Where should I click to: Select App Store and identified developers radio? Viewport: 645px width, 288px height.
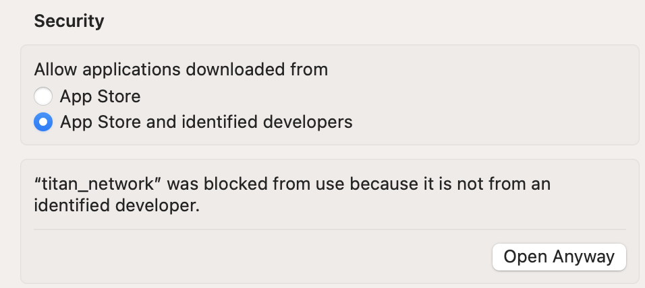point(44,122)
